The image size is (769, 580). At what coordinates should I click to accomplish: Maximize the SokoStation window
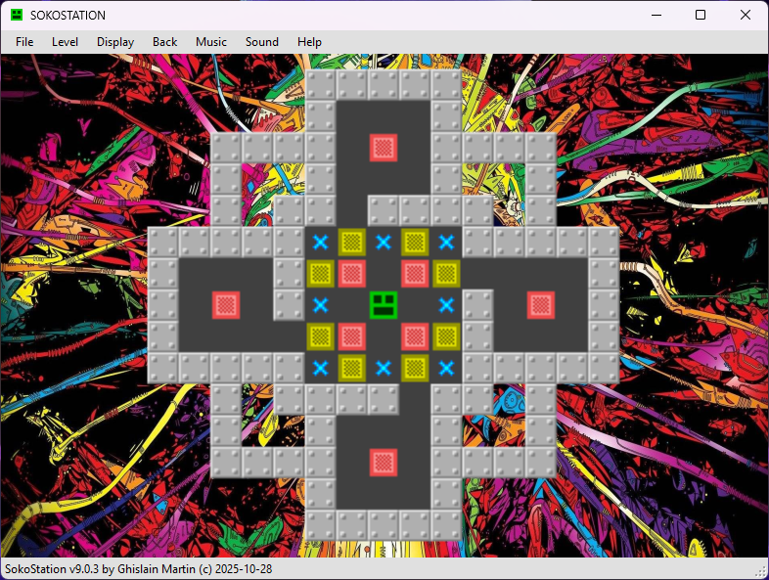[701, 15]
